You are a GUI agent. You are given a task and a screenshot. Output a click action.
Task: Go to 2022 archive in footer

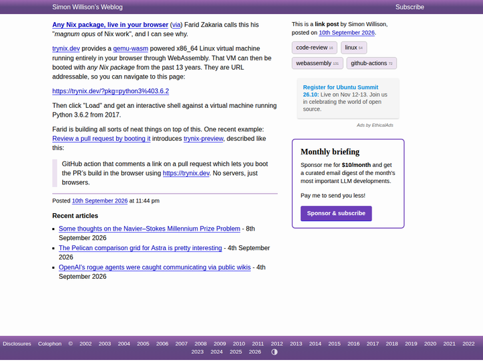tap(468, 343)
